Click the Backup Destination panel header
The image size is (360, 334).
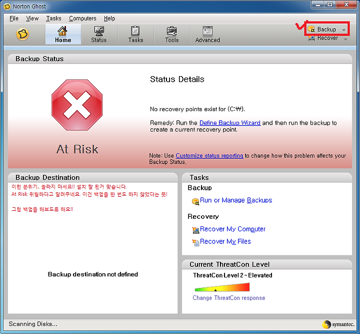pos(92,177)
